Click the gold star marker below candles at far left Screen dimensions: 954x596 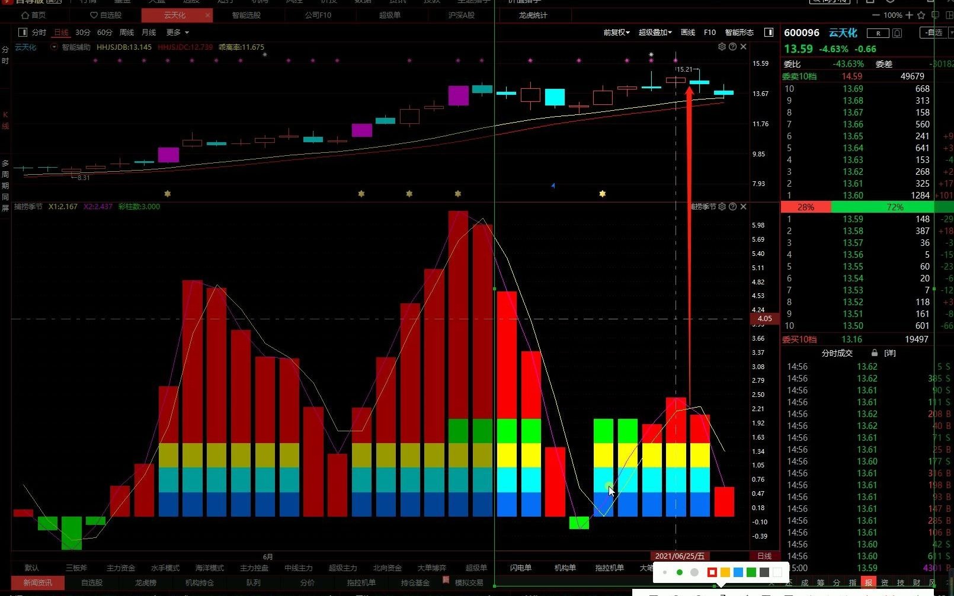click(x=168, y=194)
